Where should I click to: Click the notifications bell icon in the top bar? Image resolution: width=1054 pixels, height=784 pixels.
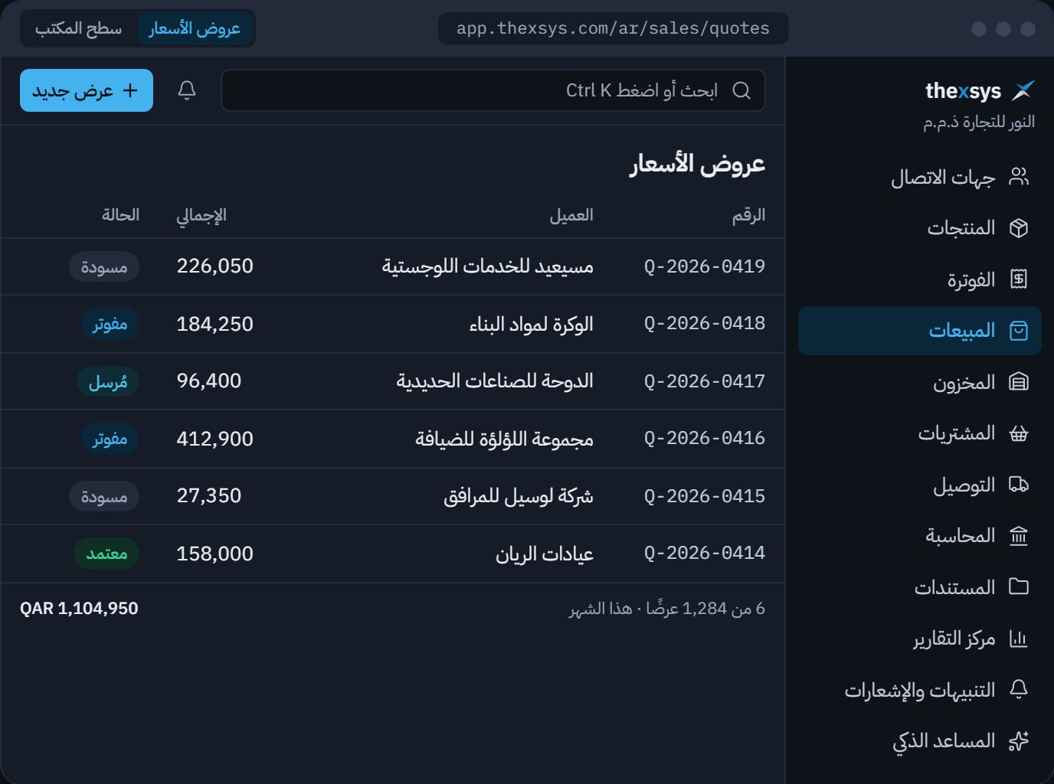[187, 90]
